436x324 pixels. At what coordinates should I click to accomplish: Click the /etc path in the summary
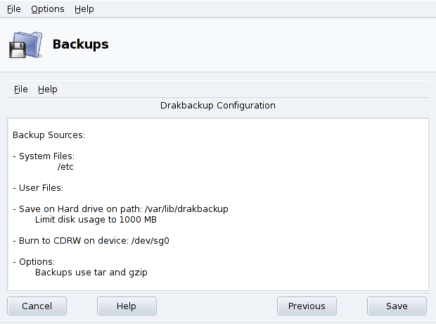(x=65, y=167)
